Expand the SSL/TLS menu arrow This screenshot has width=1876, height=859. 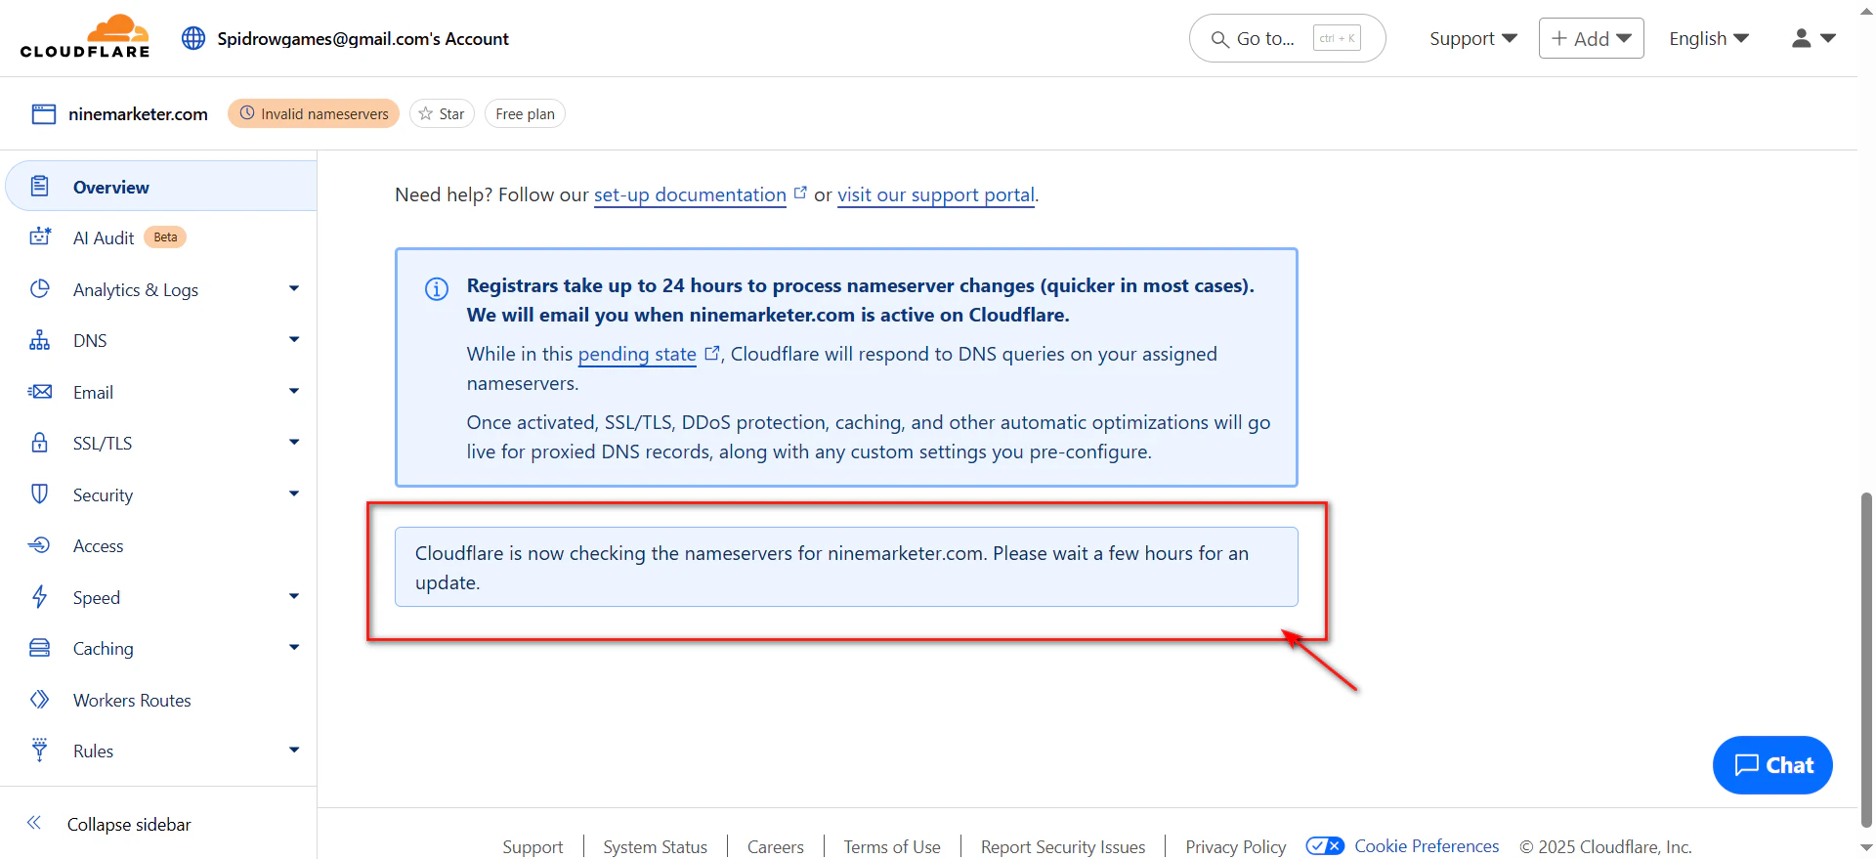[x=294, y=442]
